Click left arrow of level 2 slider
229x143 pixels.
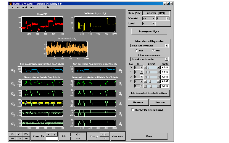pyautogui.click(x=145, y=81)
